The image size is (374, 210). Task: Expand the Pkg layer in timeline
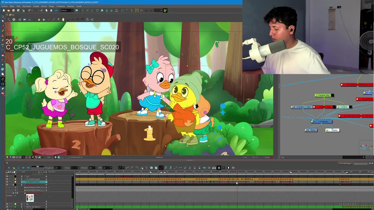(x=22, y=204)
